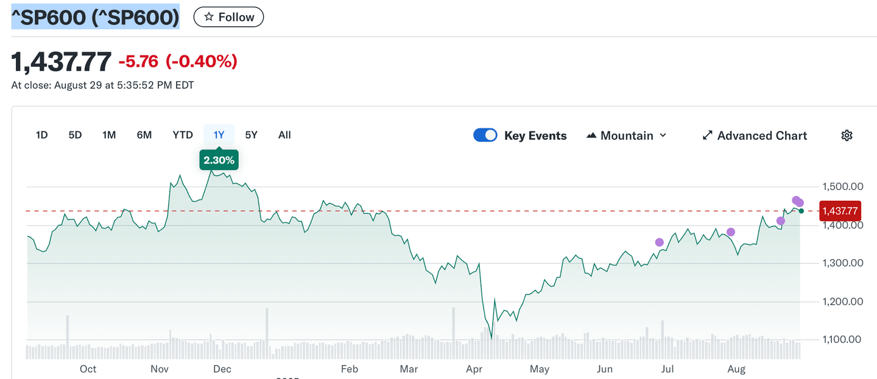Viewport: 877px width, 379px height.
Task: Open chart settings gear icon
Action: point(846,136)
